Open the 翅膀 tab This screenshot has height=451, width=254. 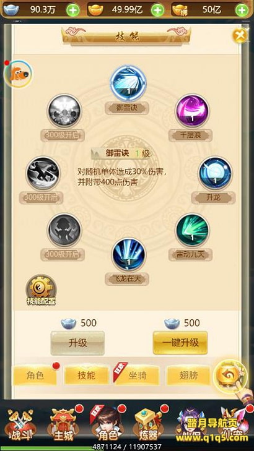coord(188,376)
